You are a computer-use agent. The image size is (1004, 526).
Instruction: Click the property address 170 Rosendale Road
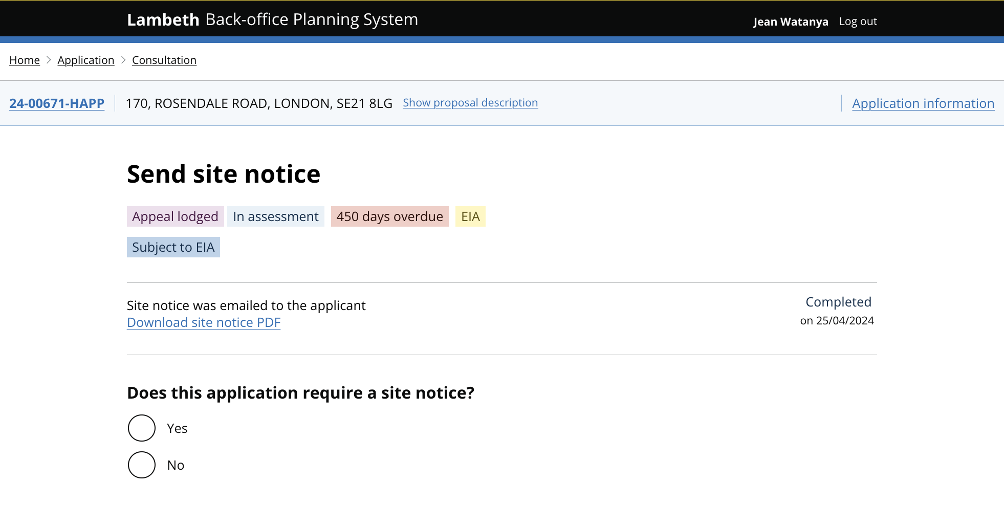click(x=259, y=103)
